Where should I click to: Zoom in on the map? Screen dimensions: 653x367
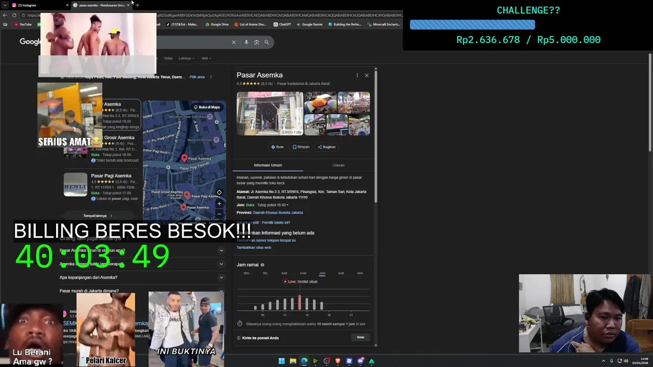(219, 203)
